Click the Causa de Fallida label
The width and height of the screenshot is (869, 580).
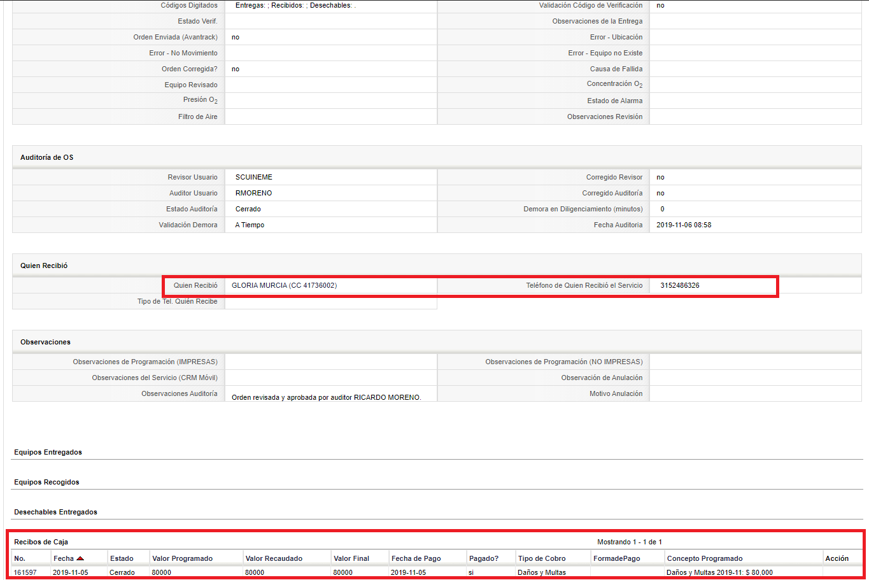point(616,69)
